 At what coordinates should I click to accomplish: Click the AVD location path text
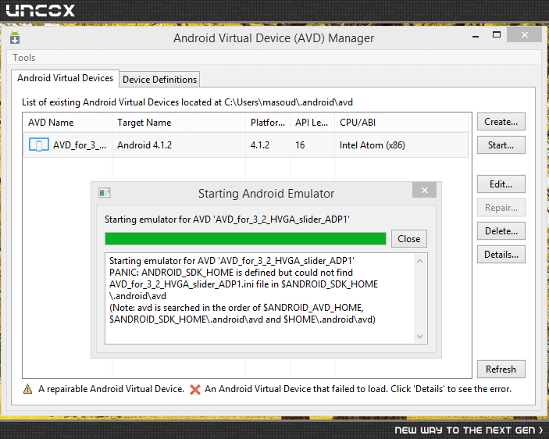[288, 102]
